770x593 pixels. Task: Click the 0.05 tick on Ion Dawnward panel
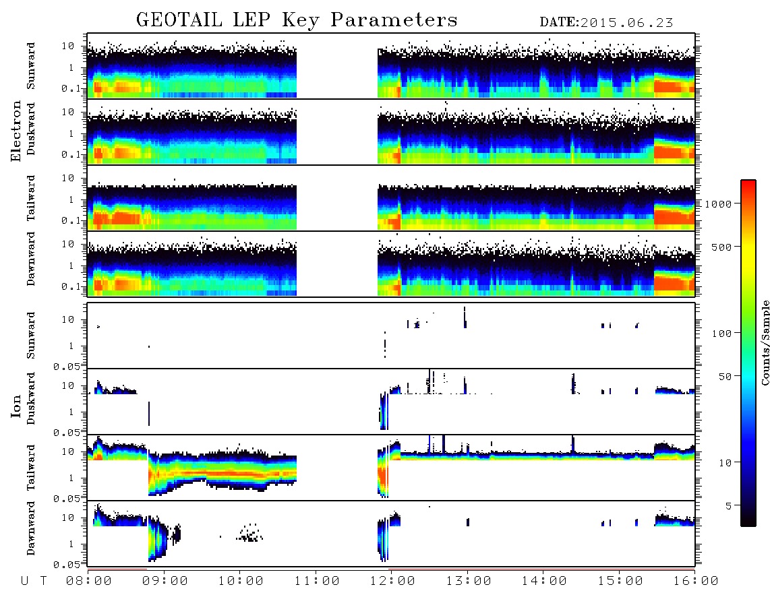point(66,565)
